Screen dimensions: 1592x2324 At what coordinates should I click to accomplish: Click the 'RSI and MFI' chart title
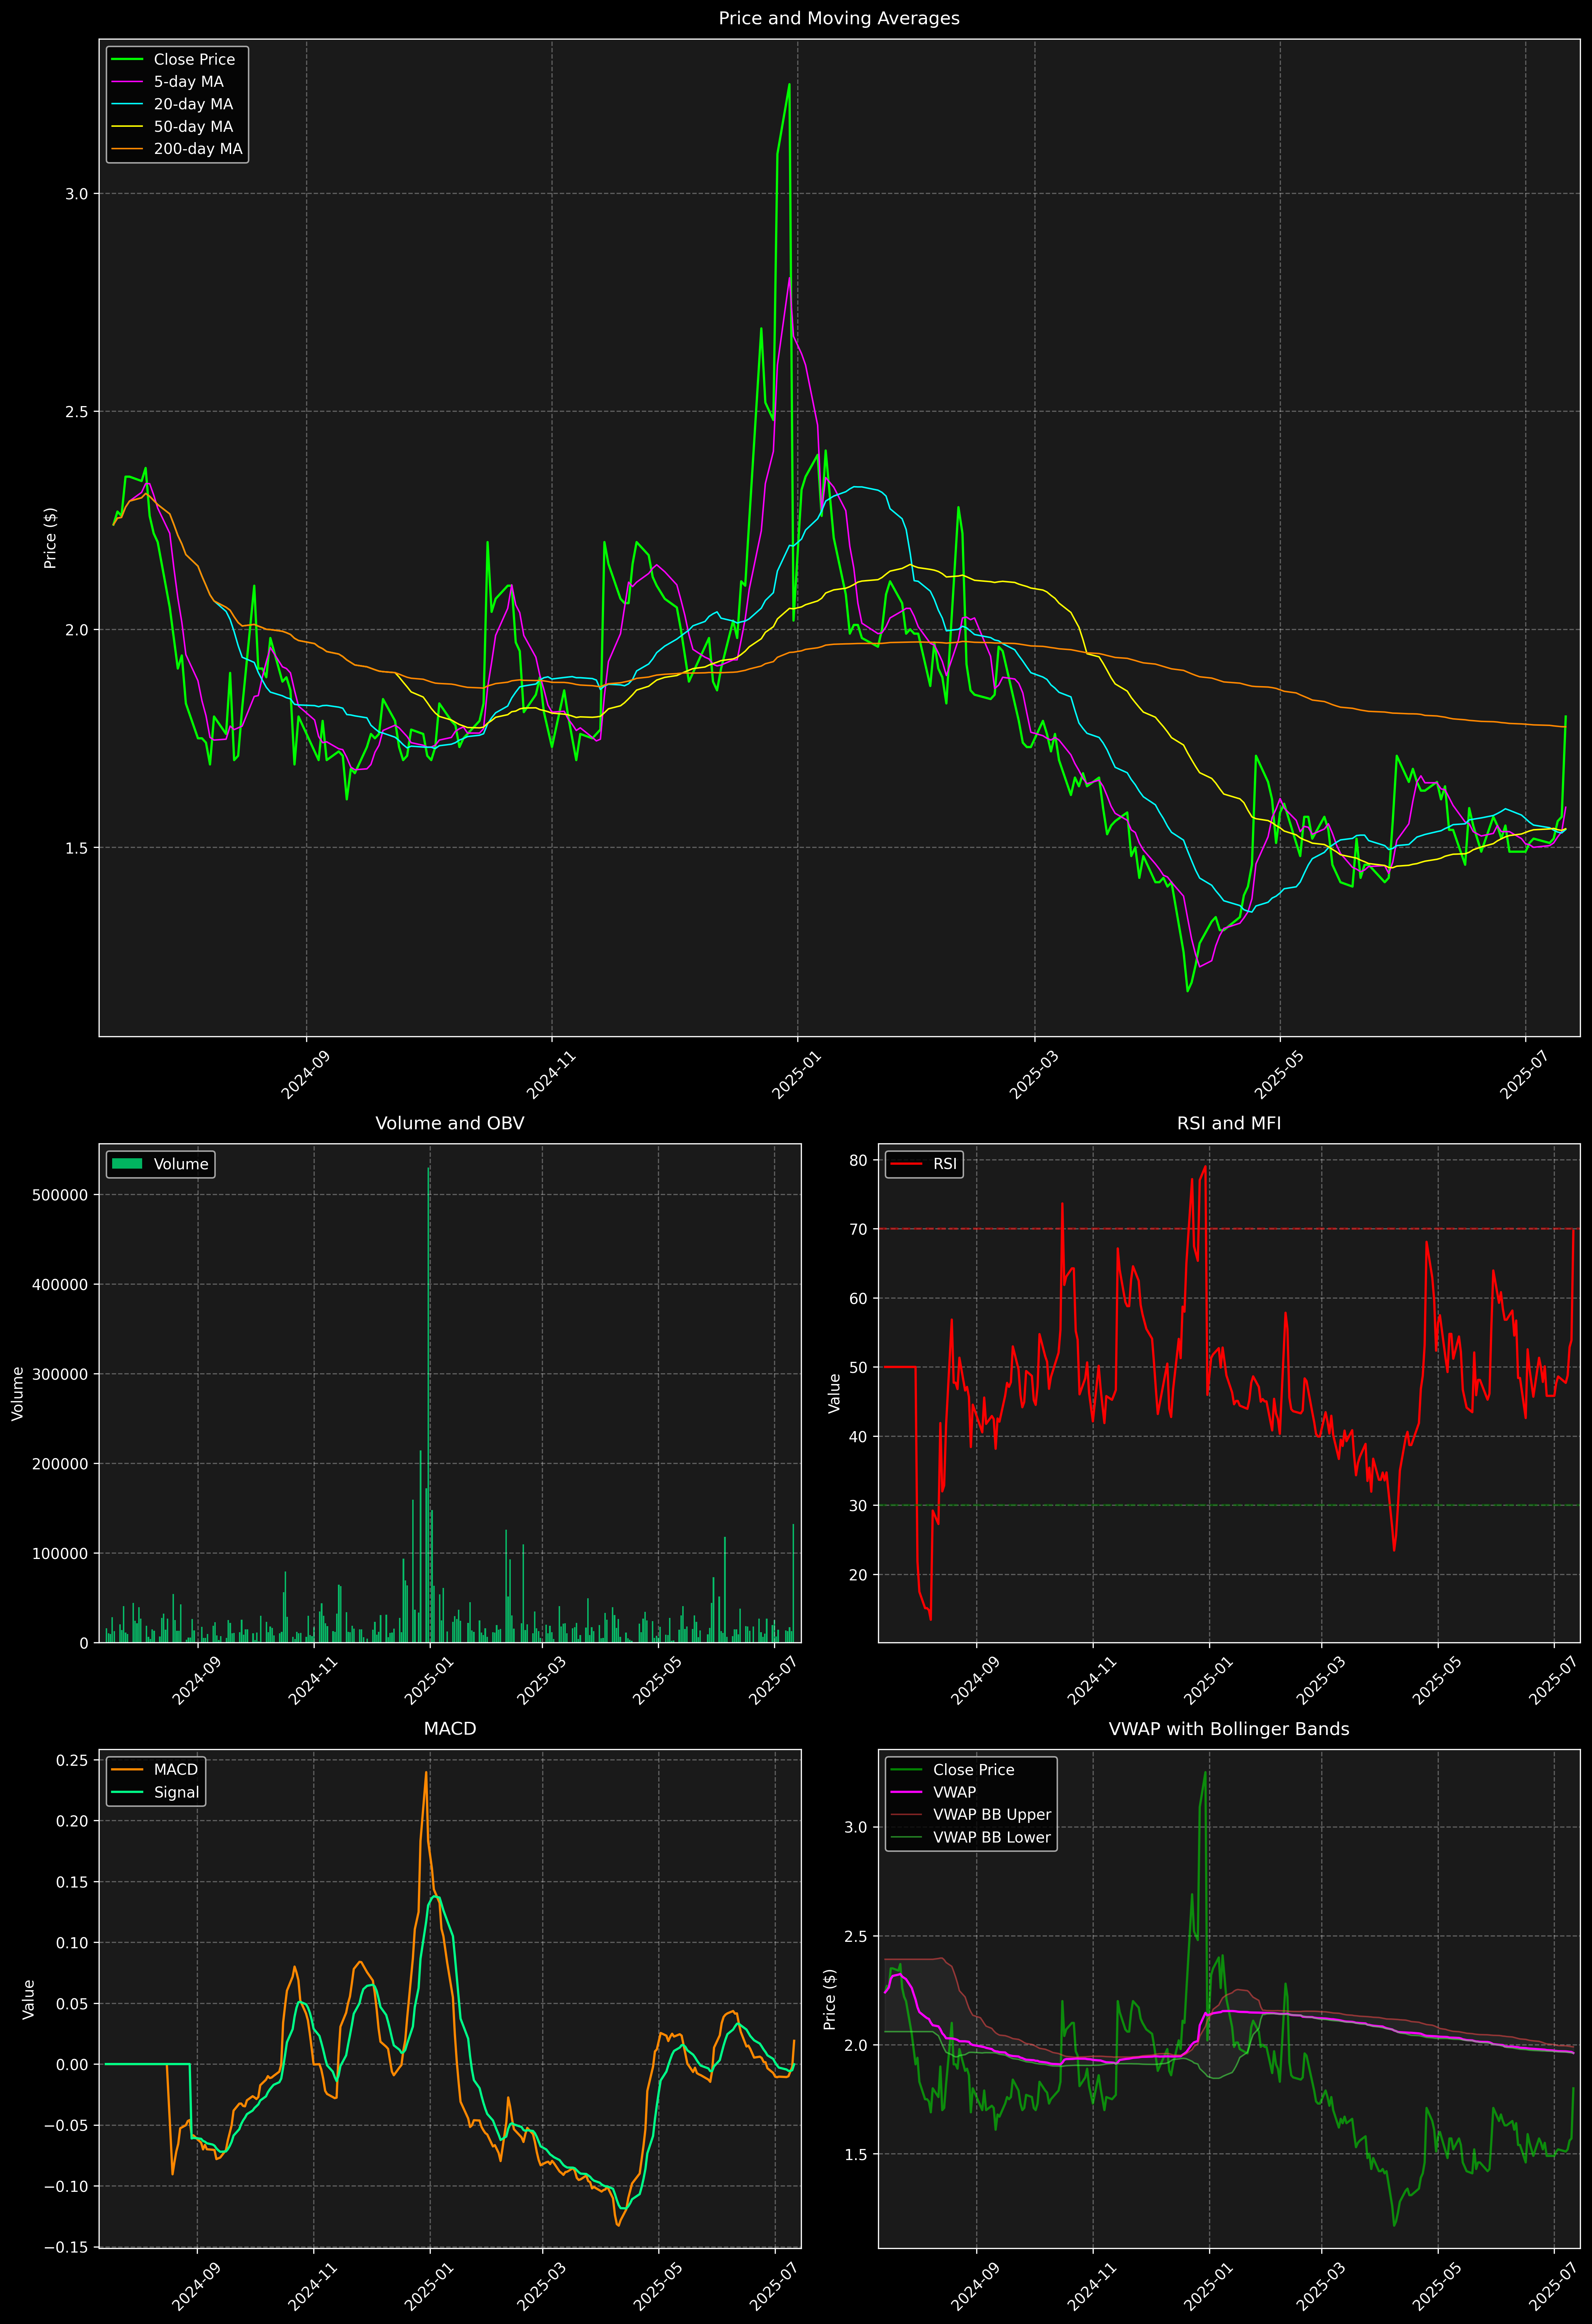[1229, 1123]
